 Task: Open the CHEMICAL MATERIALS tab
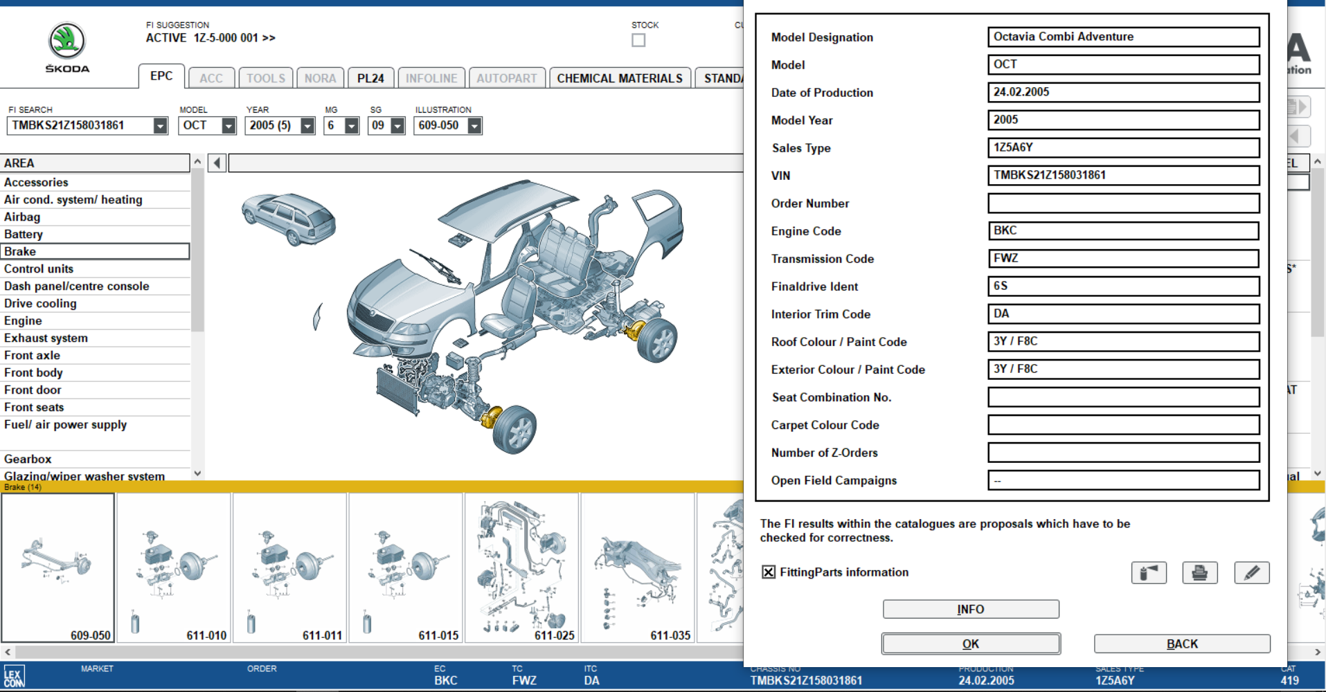pyautogui.click(x=620, y=78)
